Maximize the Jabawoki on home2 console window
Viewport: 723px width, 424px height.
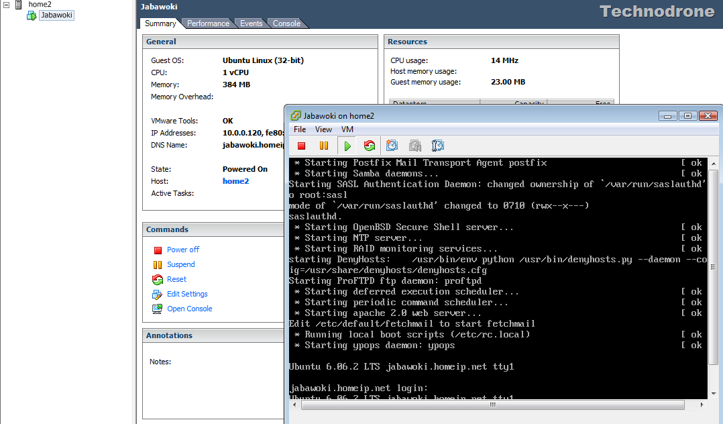(x=687, y=116)
